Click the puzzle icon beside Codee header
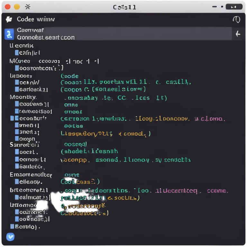Viewport: 247px width, 247px height. click(9, 19)
